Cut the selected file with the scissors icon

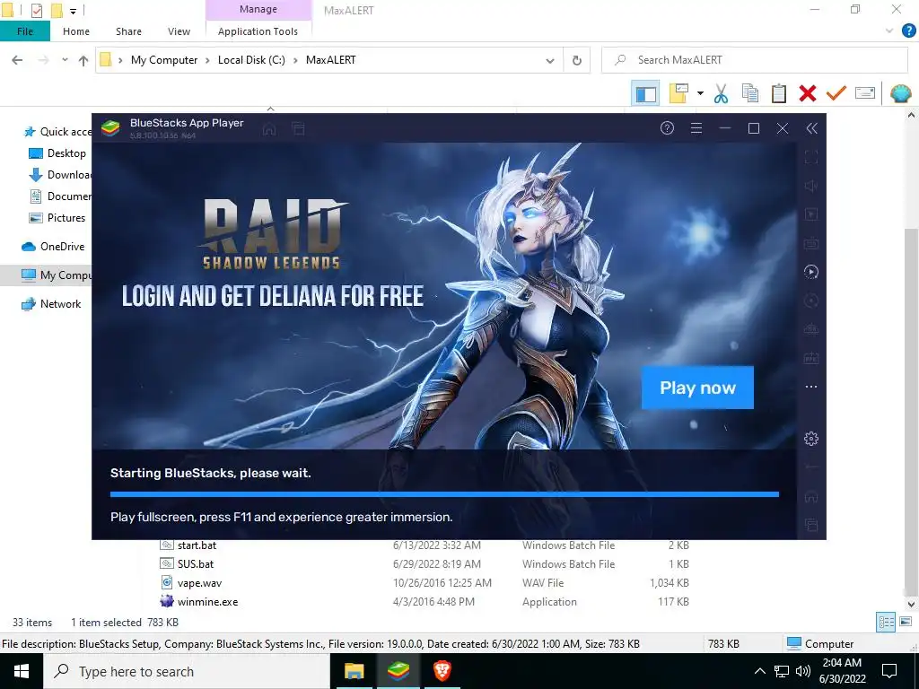pos(721,93)
